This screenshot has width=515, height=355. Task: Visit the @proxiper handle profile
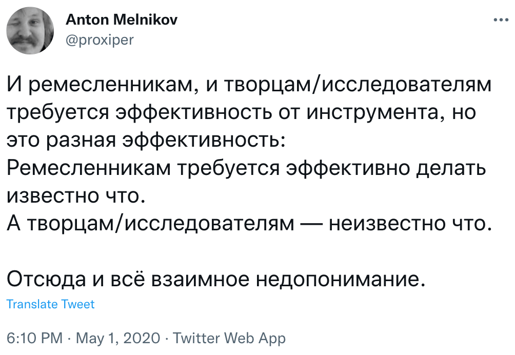pyautogui.click(x=100, y=40)
